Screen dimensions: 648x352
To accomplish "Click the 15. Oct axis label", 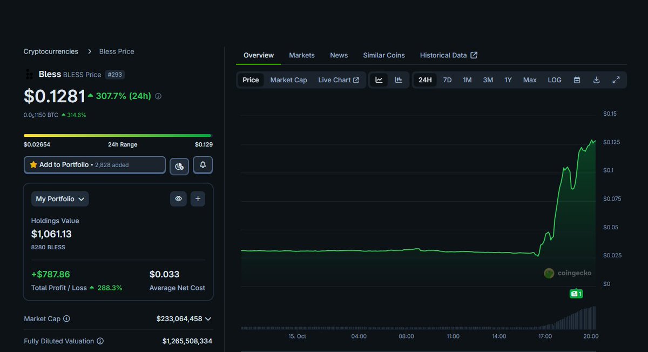I will [x=297, y=336].
